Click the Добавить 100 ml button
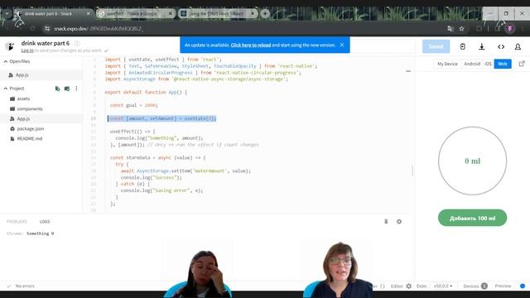 point(472,218)
